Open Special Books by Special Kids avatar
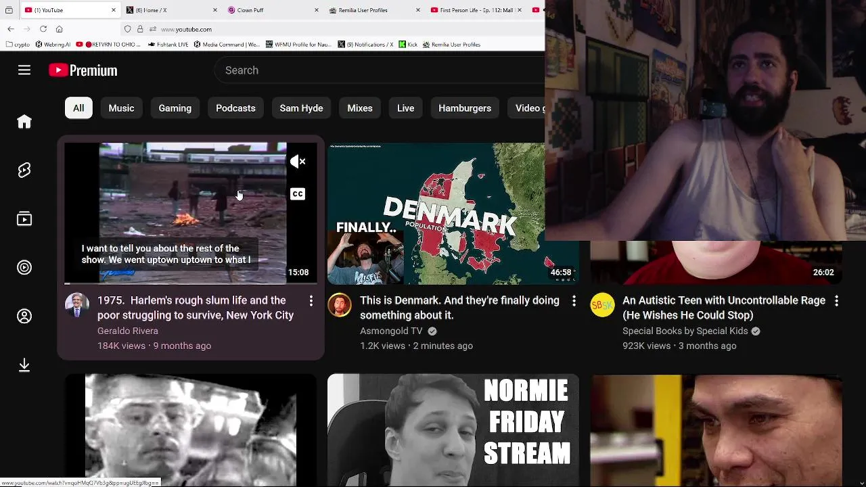 click(602, 305)
